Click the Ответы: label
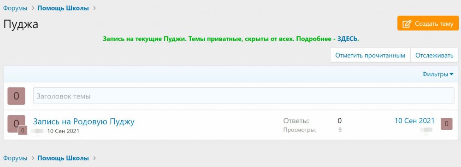This screenshot has height=167, width=461. [x=296, y=121]
